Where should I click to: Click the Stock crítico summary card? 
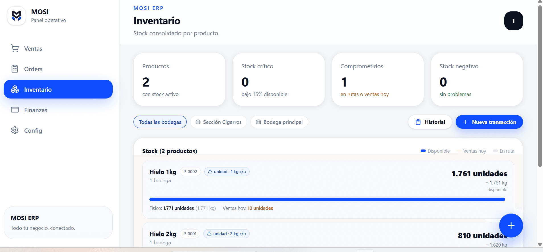pos(279,79)
